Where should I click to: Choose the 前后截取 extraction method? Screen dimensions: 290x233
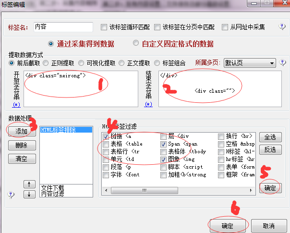pos(12,63)
